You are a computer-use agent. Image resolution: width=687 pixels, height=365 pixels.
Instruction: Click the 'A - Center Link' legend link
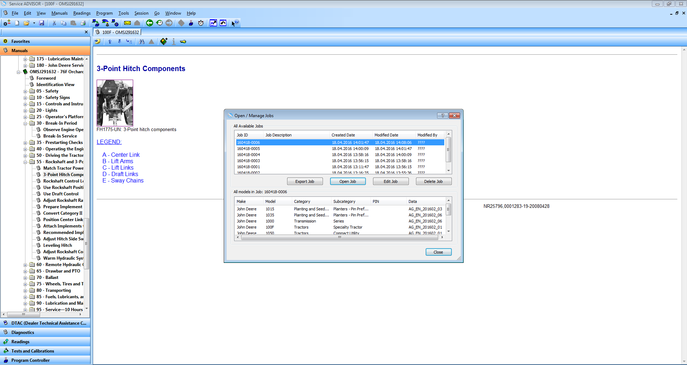pyautogui.click(x=121, y=155)
